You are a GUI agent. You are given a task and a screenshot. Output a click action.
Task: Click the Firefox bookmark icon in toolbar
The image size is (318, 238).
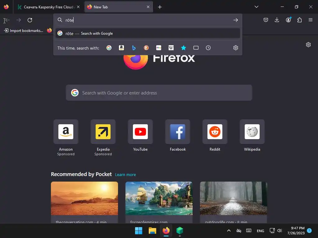coord(49,30)
